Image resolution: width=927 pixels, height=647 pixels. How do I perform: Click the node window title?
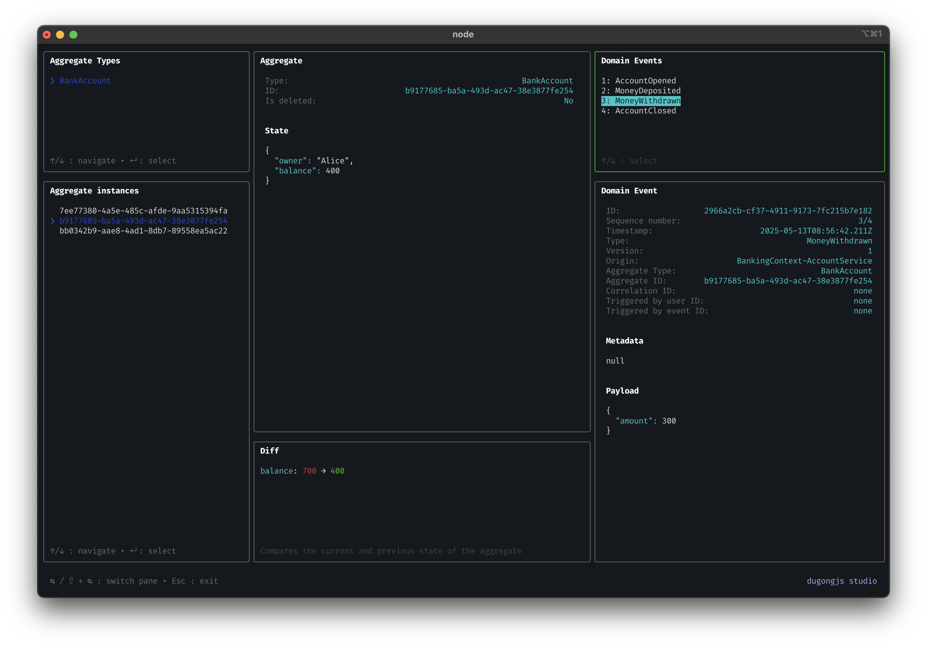[x=463, y=34]
